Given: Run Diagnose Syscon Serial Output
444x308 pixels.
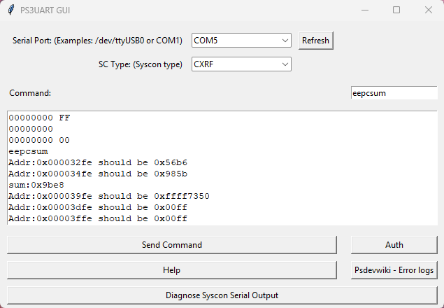Looking at the screenshot, I should tap(222, 295).
